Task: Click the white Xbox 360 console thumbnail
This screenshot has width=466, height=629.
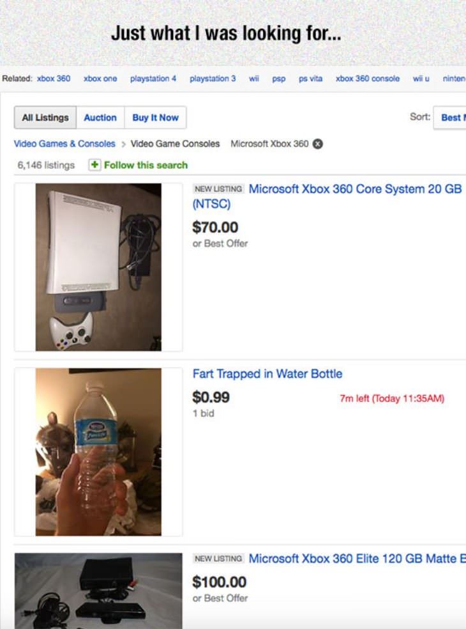Action: (98, 267)
